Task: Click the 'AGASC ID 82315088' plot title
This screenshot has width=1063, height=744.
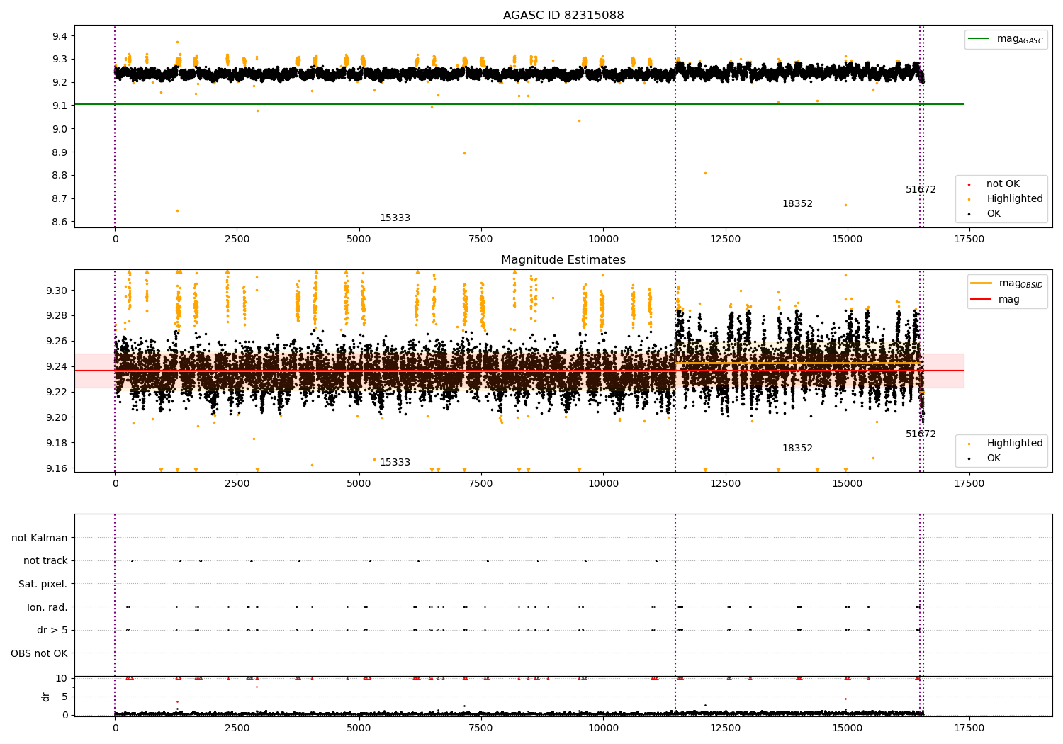Action: click(563, 16)
